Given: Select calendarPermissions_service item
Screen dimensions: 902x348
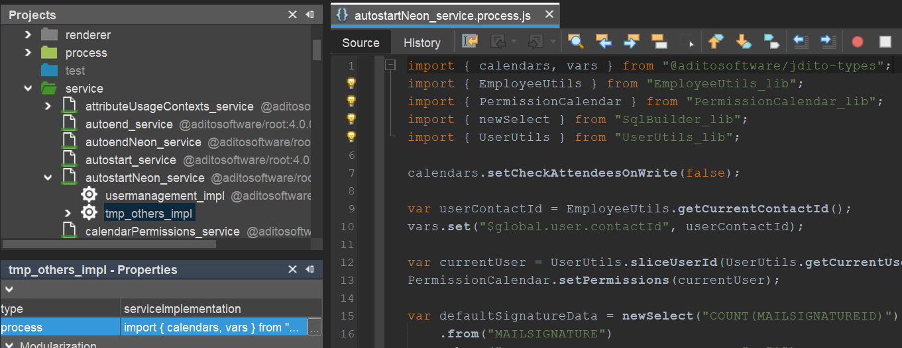Looking at the screenshot, I should (162, 232).
